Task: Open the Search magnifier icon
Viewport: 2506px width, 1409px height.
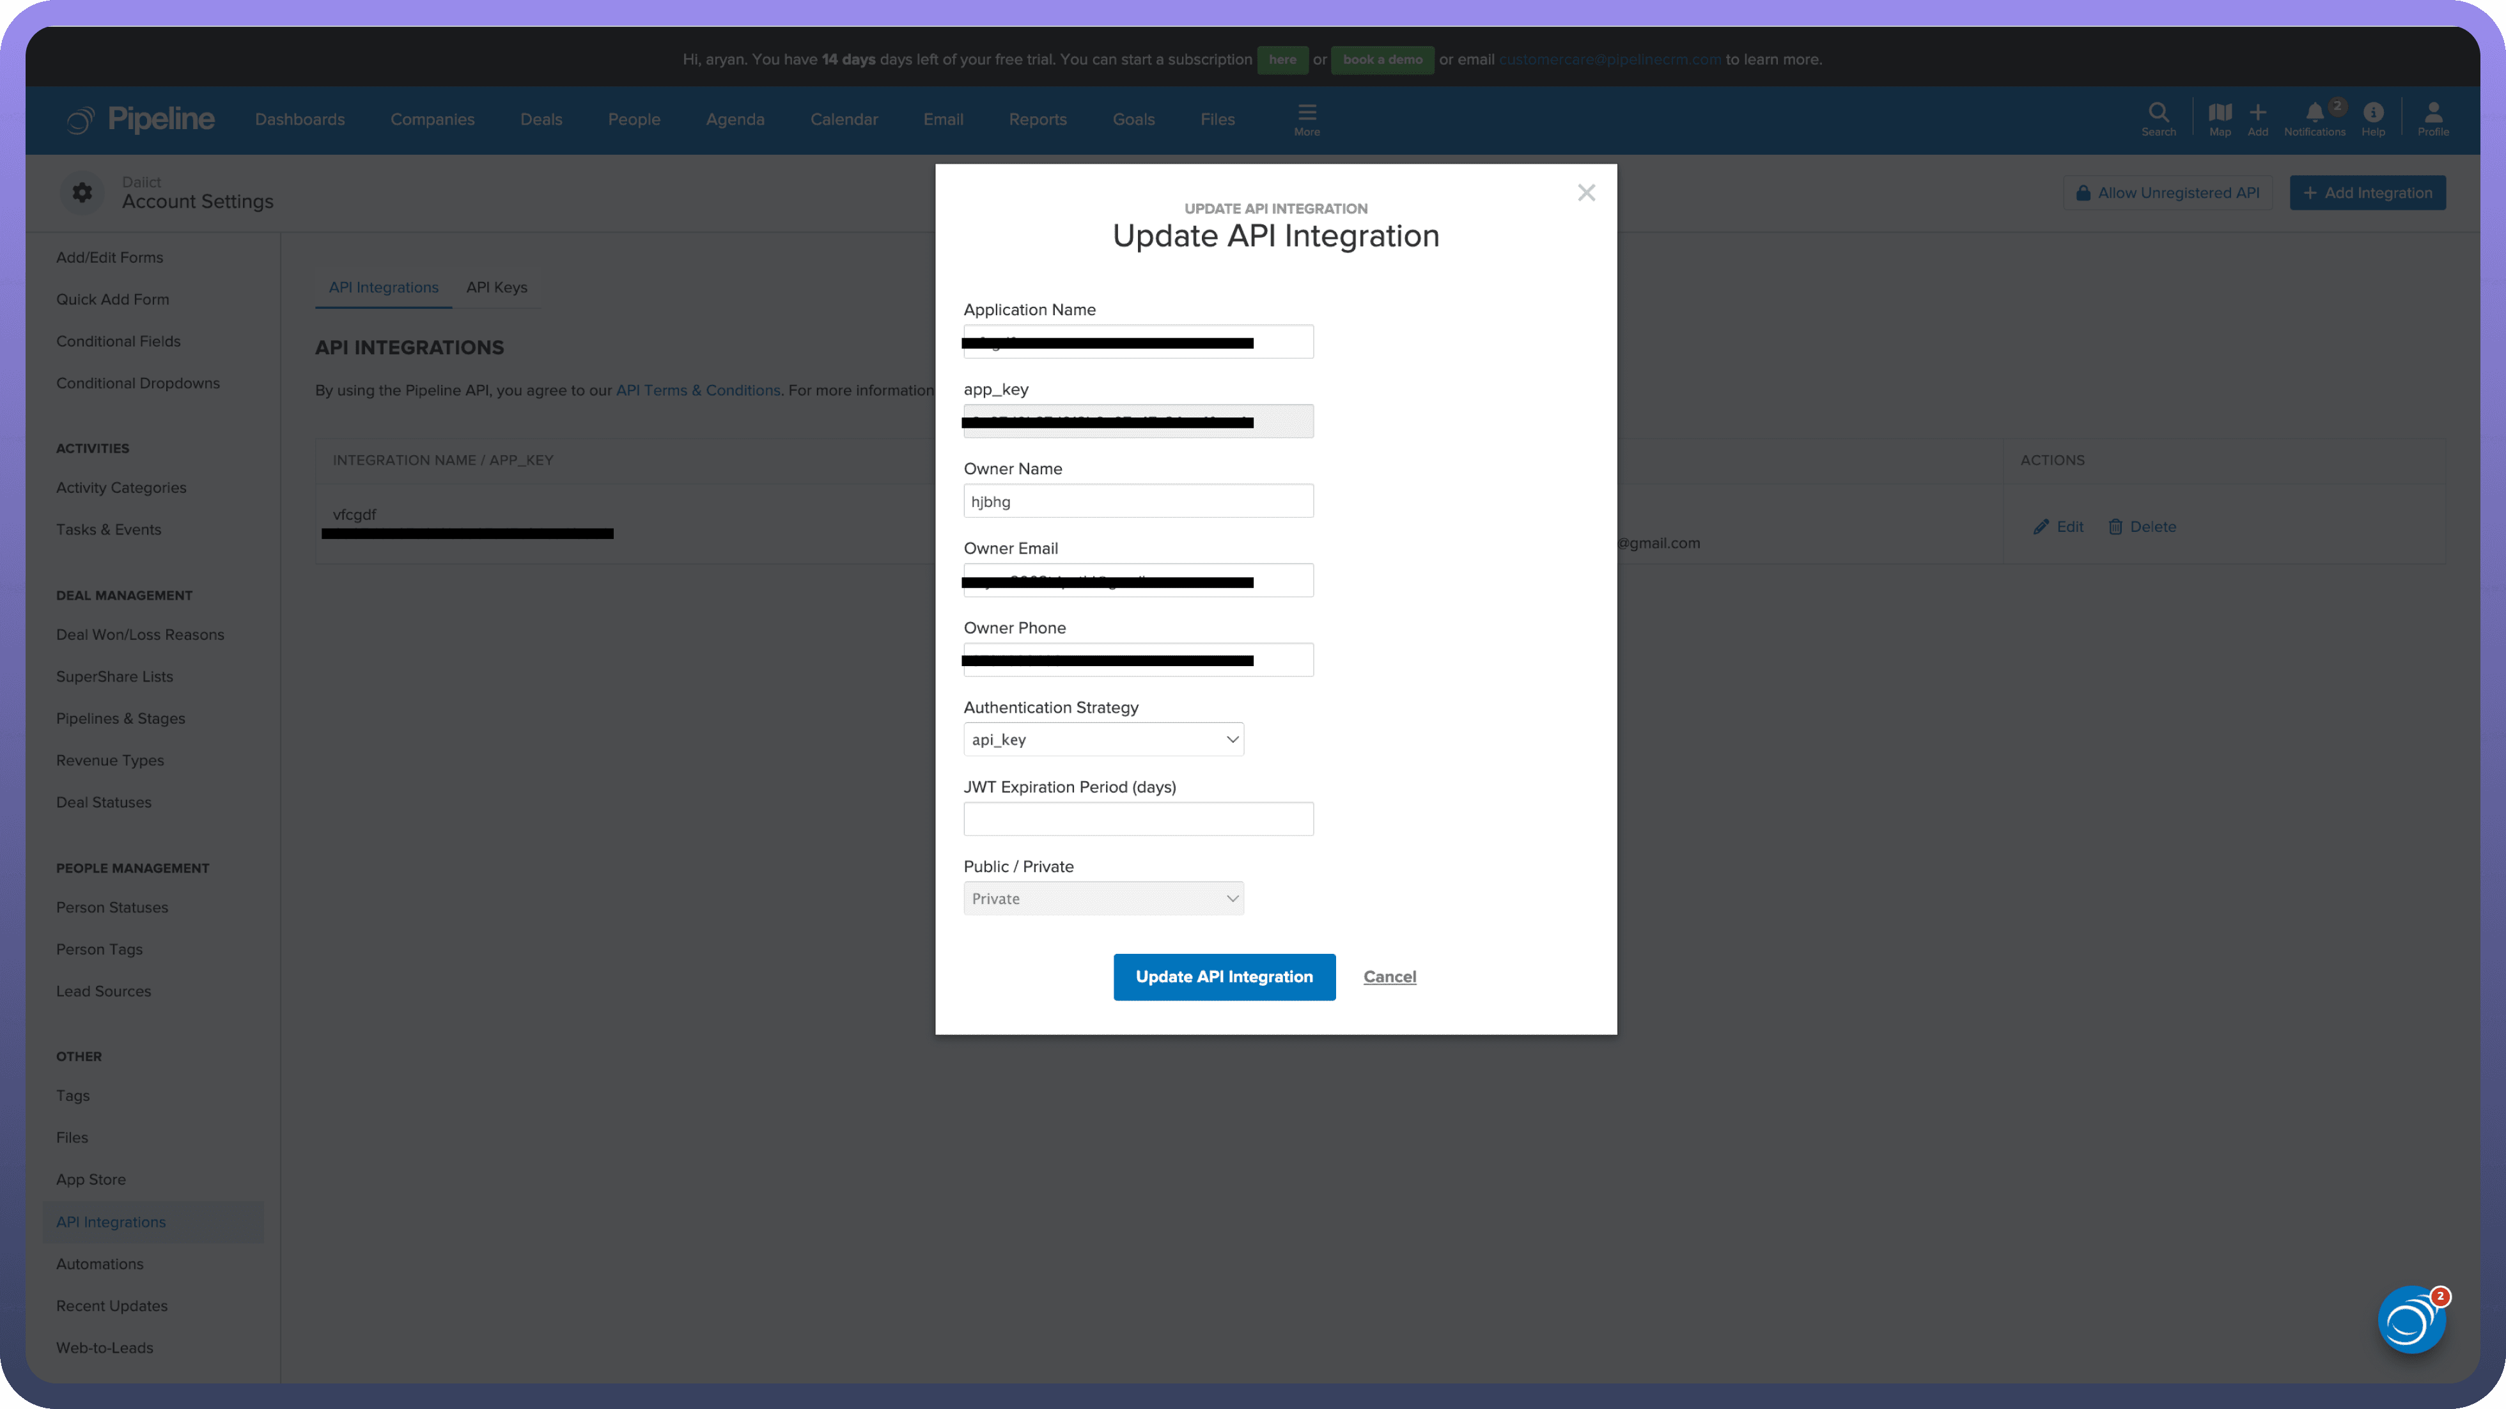Action: (x=2158, y=113)
